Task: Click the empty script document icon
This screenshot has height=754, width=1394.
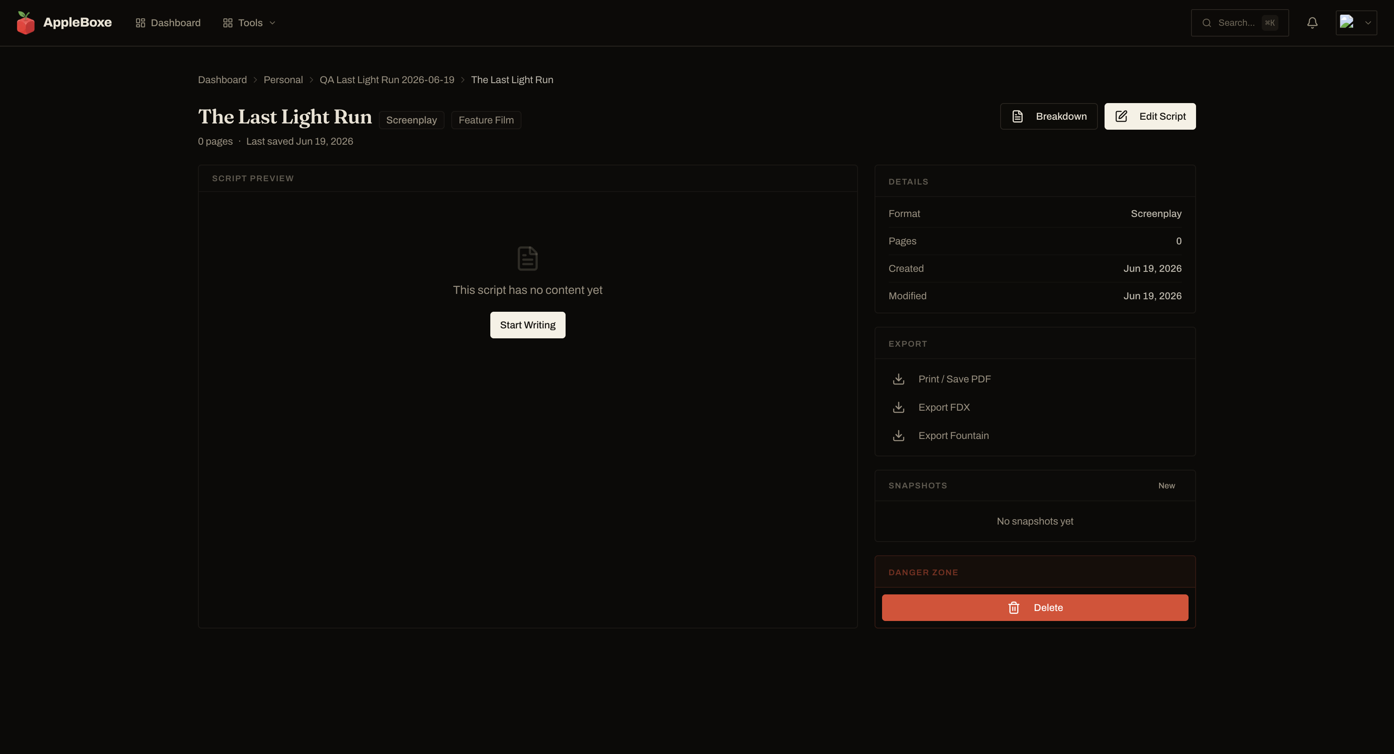Action: pyautogui.click(x=528, y=258)
